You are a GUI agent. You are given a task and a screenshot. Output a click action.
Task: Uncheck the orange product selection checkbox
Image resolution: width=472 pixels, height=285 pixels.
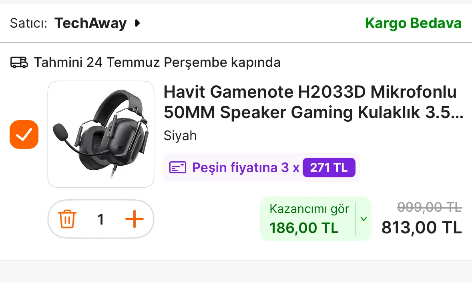(24, 134)
